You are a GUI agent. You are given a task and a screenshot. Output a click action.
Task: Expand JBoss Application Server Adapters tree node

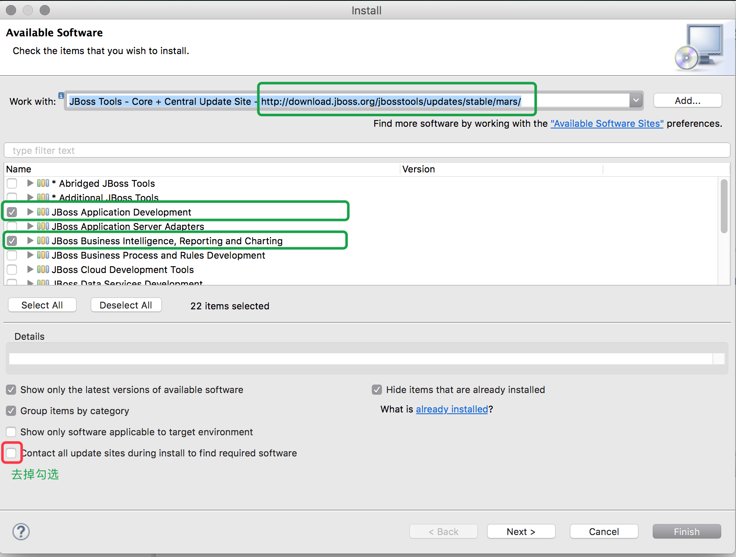pos(30,226)
